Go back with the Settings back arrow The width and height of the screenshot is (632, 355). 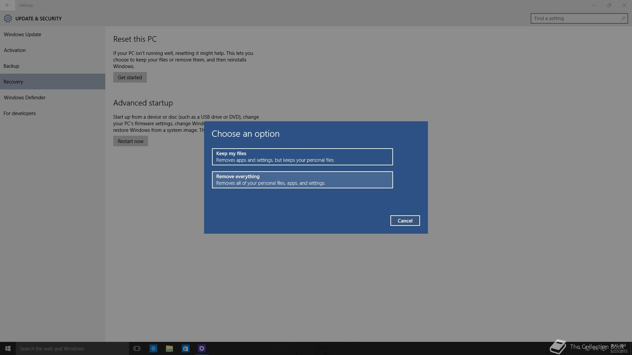[8, 5]
